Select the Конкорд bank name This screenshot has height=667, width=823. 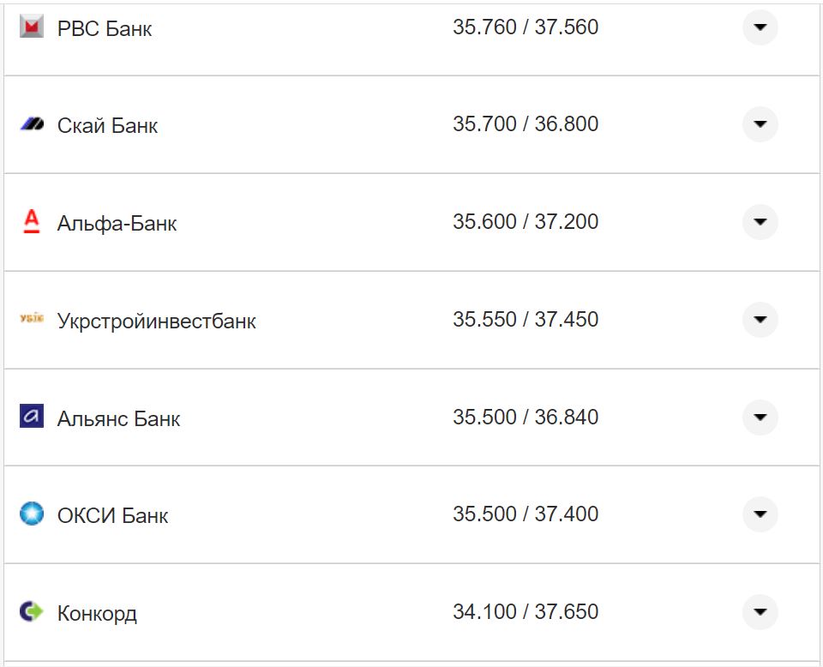tap(97, 614)
